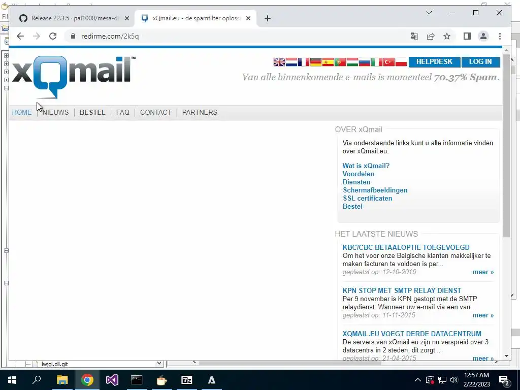Open the CONTACT menu item

(x=155, y=112)
